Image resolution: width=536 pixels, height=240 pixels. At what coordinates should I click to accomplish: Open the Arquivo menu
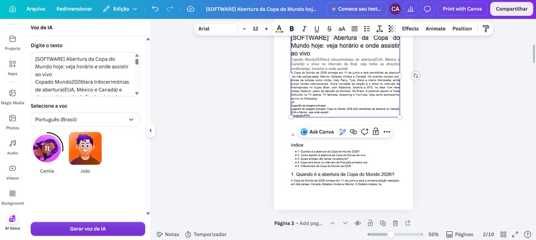tap(36, 9)
